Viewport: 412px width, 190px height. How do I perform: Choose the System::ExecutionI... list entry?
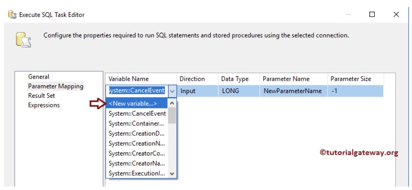click(x=137, y=173)
